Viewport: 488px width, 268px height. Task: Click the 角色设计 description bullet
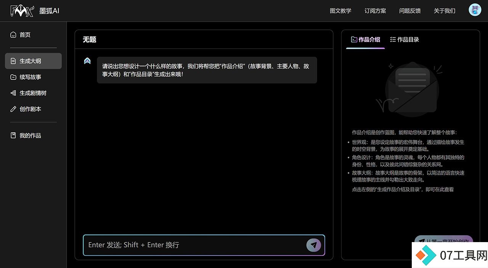point(408,161)
